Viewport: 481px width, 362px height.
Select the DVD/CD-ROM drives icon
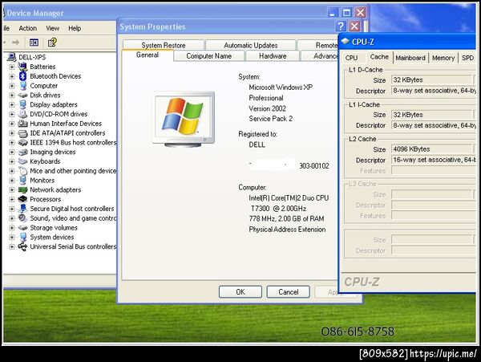[22, 114]
